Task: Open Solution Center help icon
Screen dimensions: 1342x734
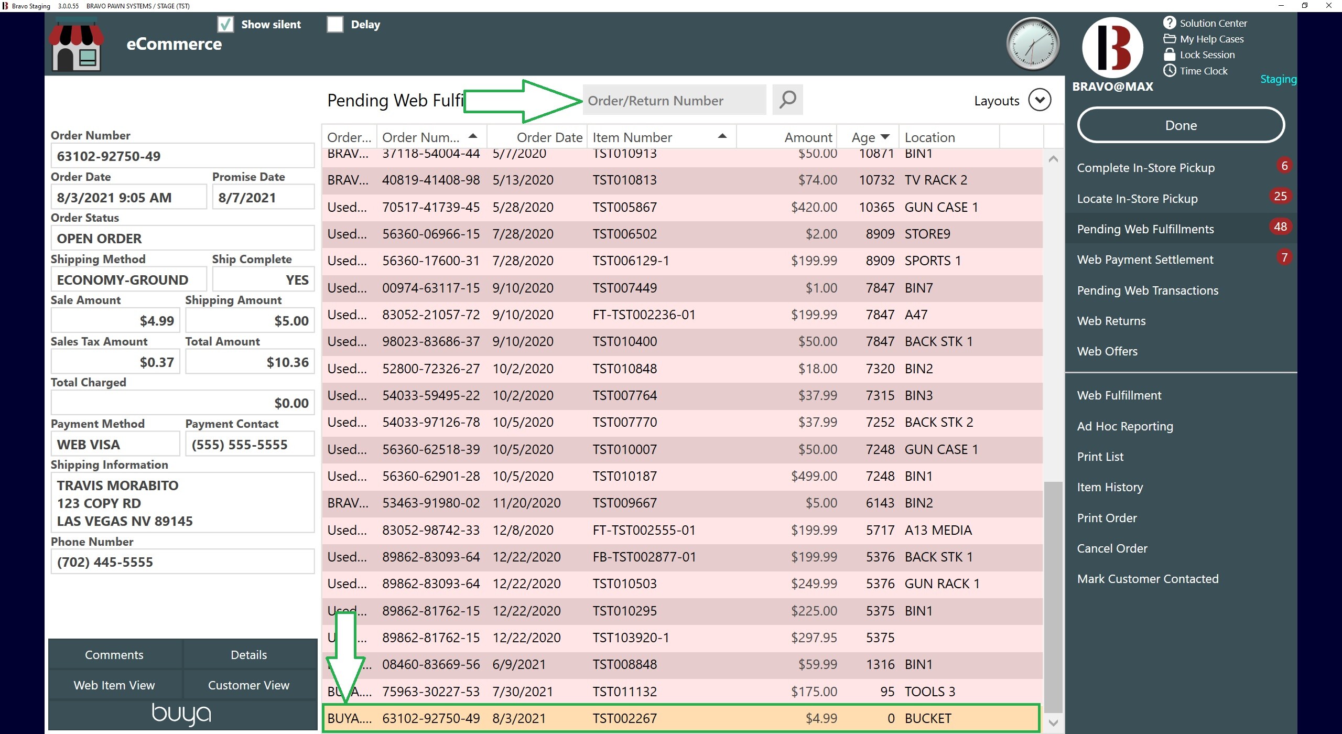Action: (1169, 23)
